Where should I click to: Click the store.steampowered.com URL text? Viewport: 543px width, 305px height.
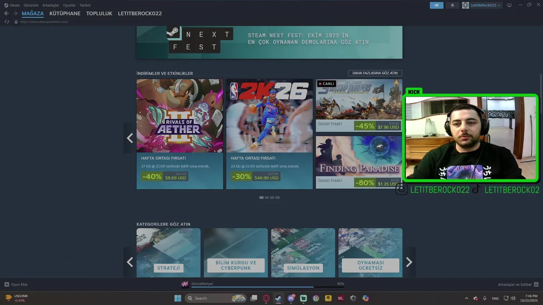(44, 22)
